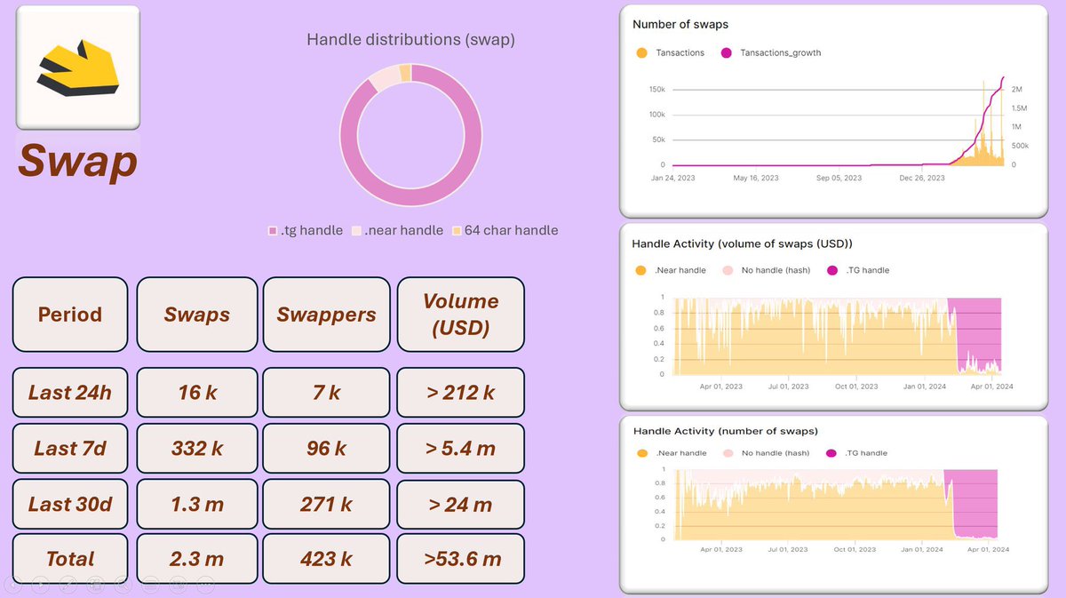
Task: Select the Last 30d row label
Action: tap(70, 504)
